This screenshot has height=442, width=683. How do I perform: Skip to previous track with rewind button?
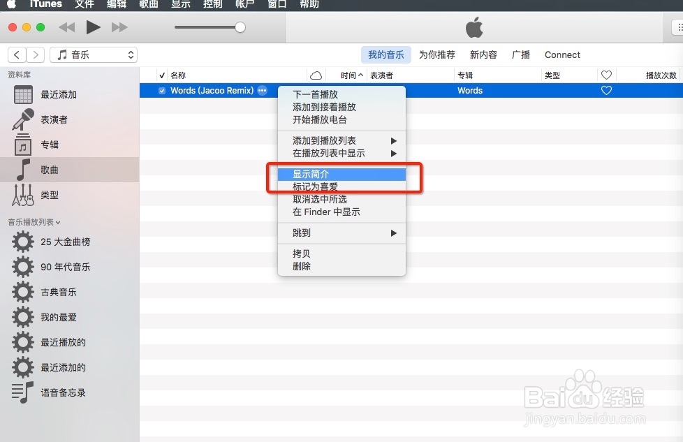66,27
